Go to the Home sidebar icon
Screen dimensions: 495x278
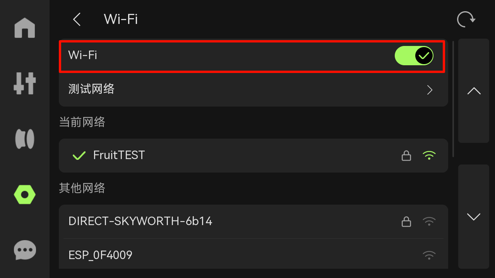pos(25,28)
